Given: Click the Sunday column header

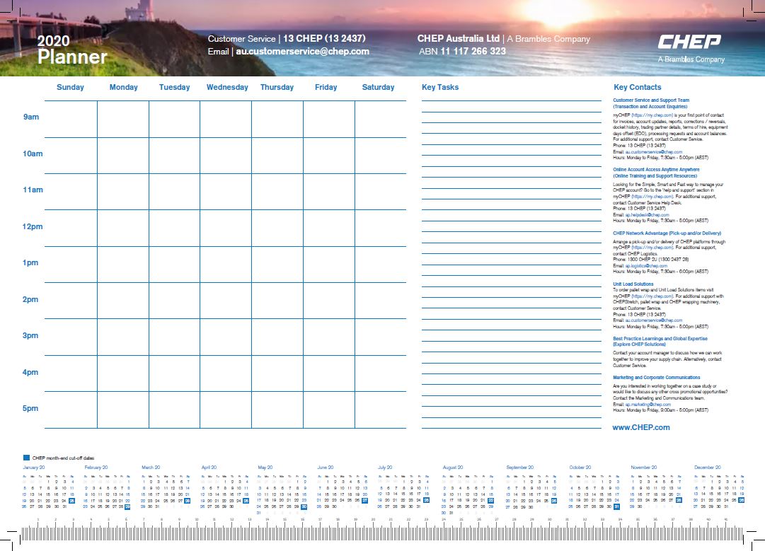Looking at the screenshot, I should pos(70,88).
